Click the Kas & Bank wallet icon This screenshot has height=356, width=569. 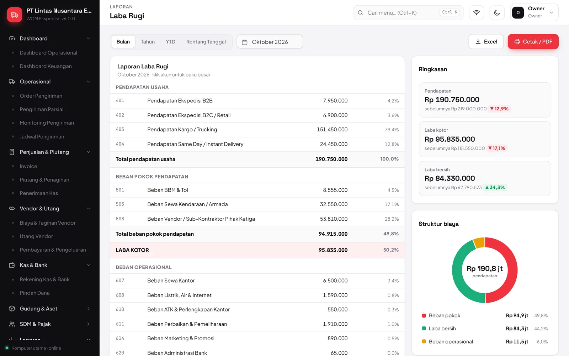click(12, 265)
